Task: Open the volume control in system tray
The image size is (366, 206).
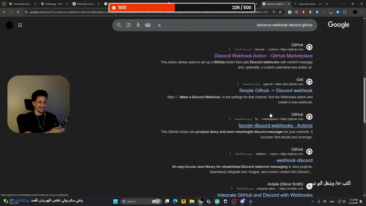Action: point(344,201)
